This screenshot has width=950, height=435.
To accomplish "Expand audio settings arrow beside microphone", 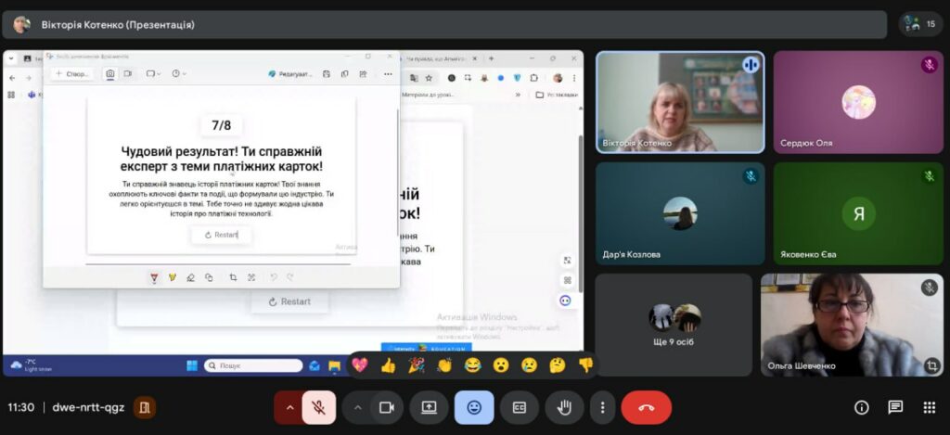I will coord(289,407).
